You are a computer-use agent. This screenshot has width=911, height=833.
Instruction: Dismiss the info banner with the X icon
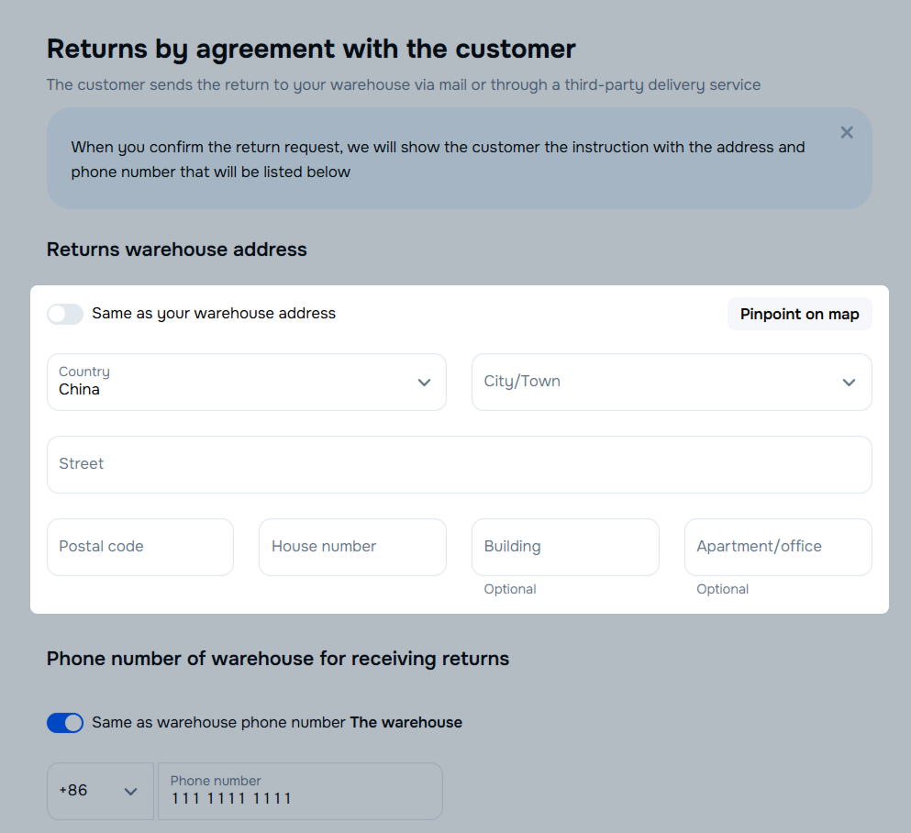coord(847,133)
